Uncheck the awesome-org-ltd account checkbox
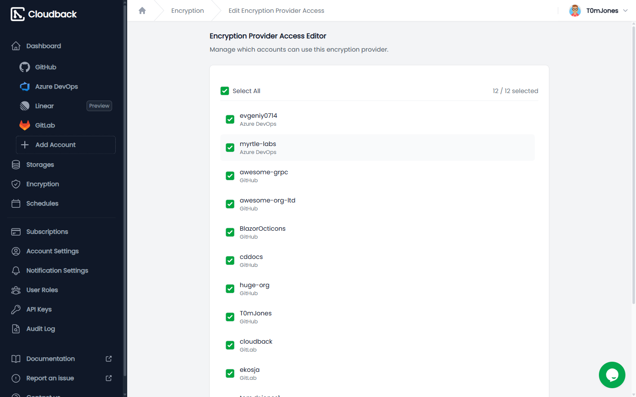Image resolution: width=636 pixels, height=397 pixels. [x=230, y=204]
